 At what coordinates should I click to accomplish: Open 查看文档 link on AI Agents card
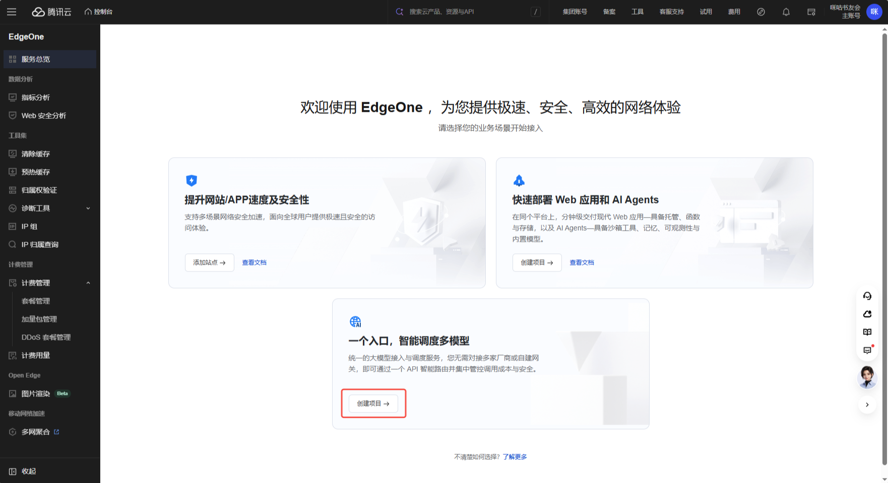582,262
